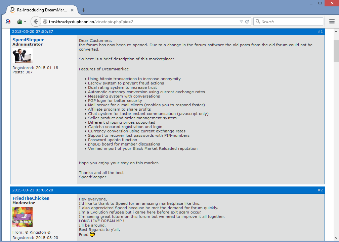Expand the onion button dropdown arrow
The height and width of the screenshot is (242, 339).
coord(25,21)
